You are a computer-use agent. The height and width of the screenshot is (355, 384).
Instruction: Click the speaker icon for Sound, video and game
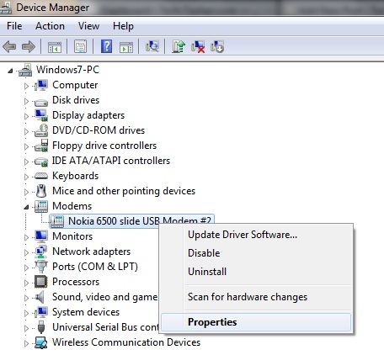pos(40,297)
